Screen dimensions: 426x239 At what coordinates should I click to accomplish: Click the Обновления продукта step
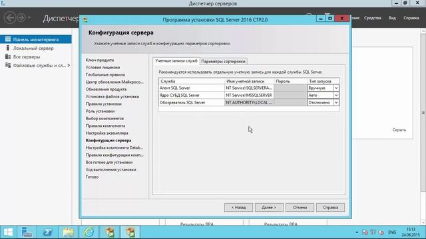[x=106, y=89]
